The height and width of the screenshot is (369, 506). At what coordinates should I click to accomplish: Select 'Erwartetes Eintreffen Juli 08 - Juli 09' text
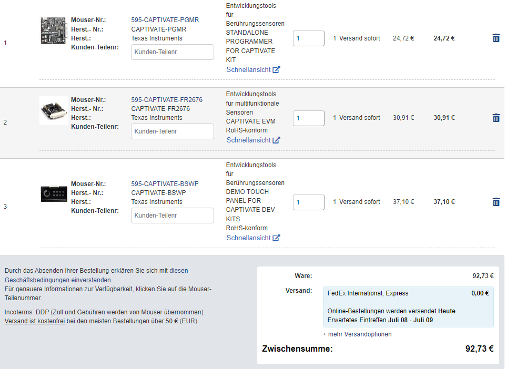(380, 320)
